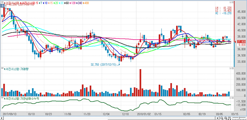The width and height of the screenshot is (247, 120).
Task: Select the 10 moving average legend
Action: point(45,3)
